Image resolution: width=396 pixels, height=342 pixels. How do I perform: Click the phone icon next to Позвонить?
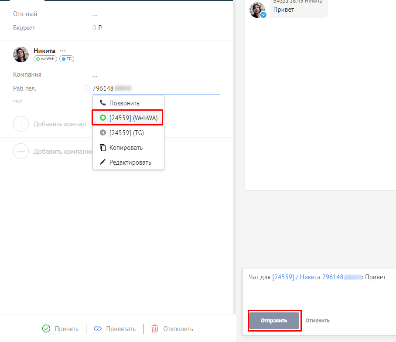(102, 103)
